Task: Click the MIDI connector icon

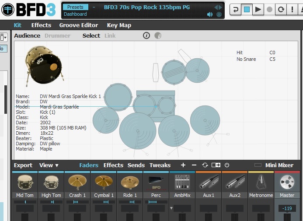Action: point(219,14)
